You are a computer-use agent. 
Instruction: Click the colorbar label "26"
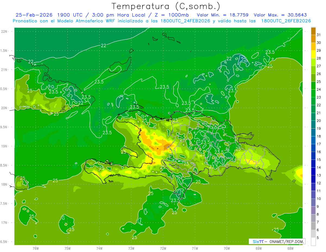tap(319, 74)
